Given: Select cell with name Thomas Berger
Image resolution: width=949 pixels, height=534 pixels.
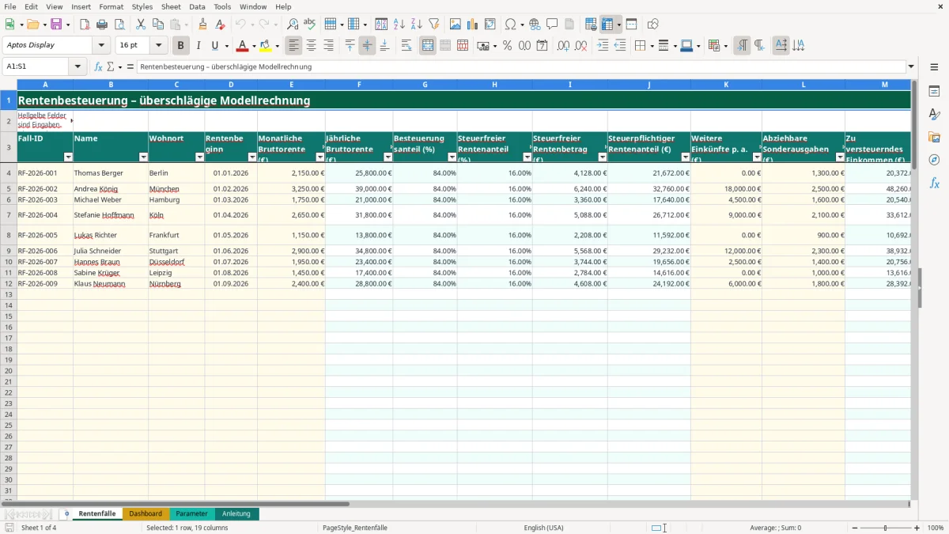Looking at the screenshot, I should pos(111,172).
